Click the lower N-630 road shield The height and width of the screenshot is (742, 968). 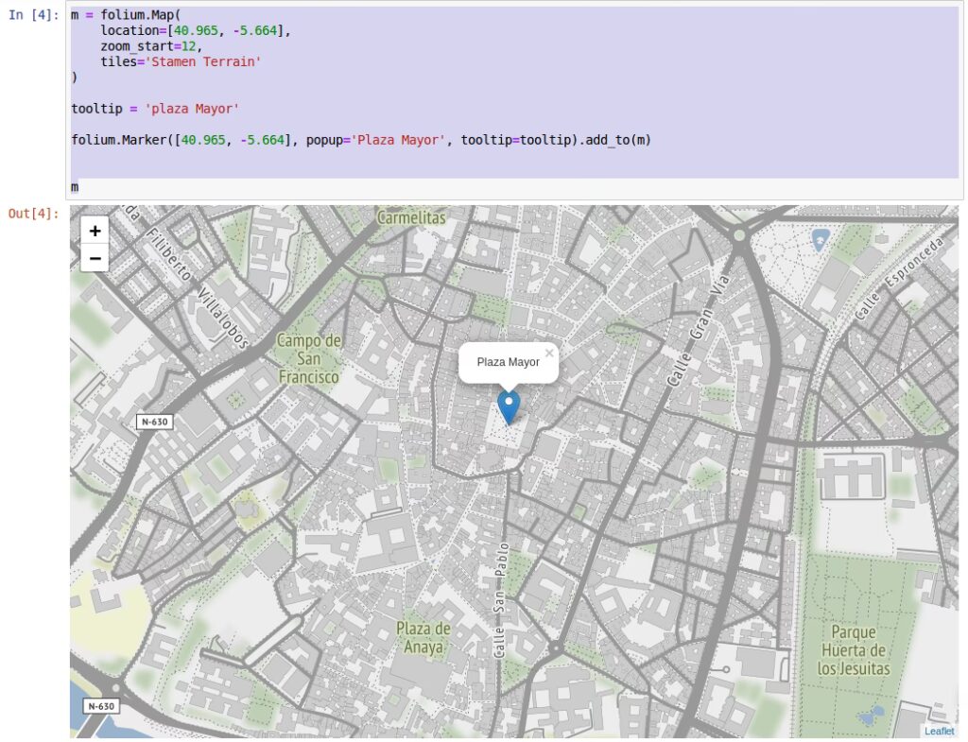(100, 705)
